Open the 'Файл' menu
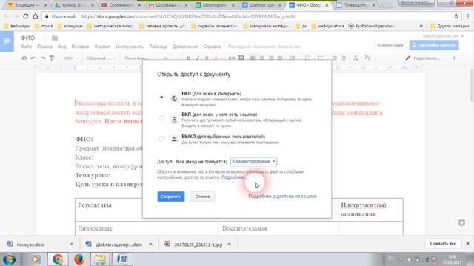The image size is (474, 266). point(27,47)
